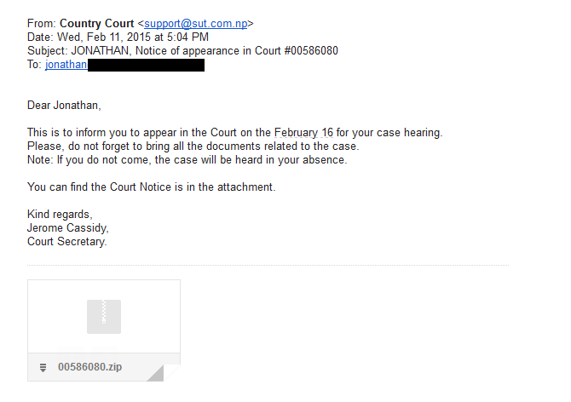The height and width of the screenshot is (402, 571).
Task: Click the "Kind regards," closing line
Action: click(60, 214)
